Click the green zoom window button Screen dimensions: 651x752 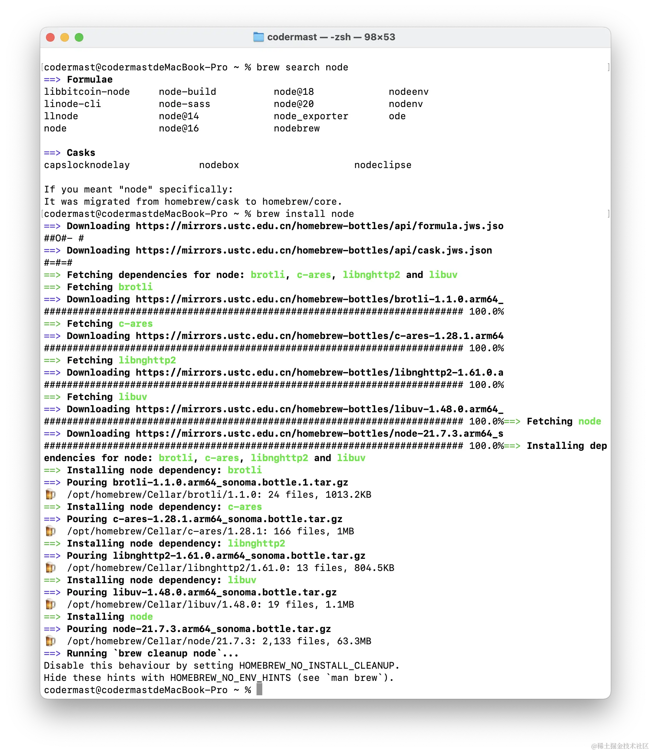coord(79,37)
